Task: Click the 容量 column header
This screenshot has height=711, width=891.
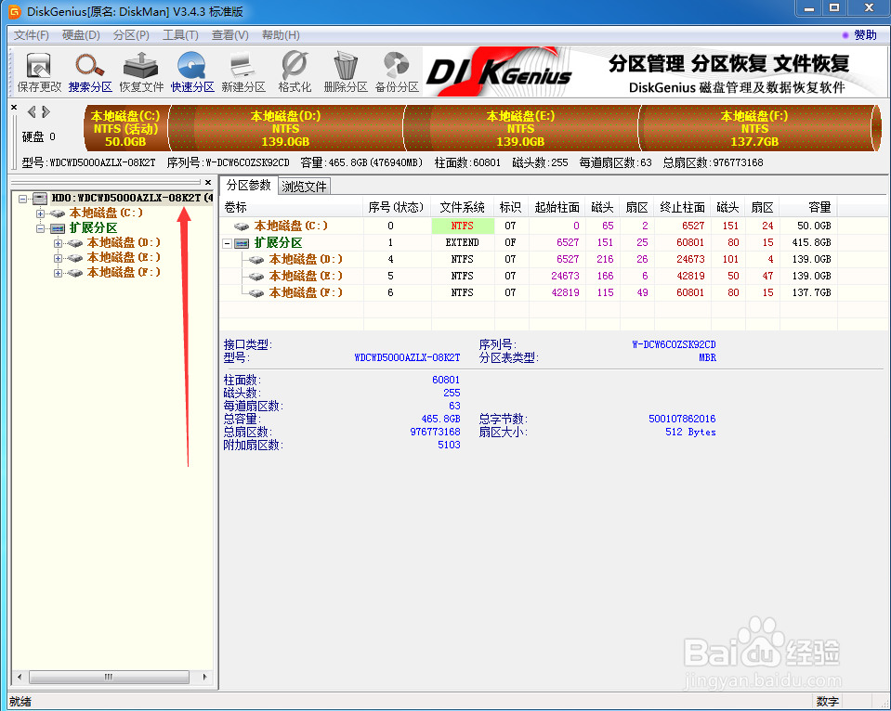Action: [x=808, y=207]
